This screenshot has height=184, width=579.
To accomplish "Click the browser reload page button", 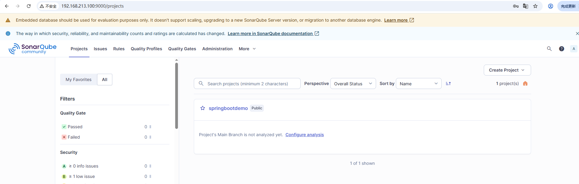I will [29, 6].
